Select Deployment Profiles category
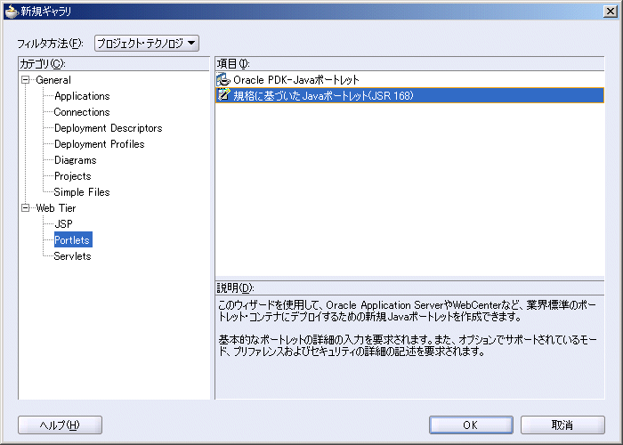This screenshot has height=445, width=623. (x=100, y=144)
